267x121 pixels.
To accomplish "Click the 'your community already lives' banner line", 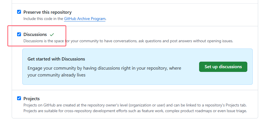I will point(56,75).
